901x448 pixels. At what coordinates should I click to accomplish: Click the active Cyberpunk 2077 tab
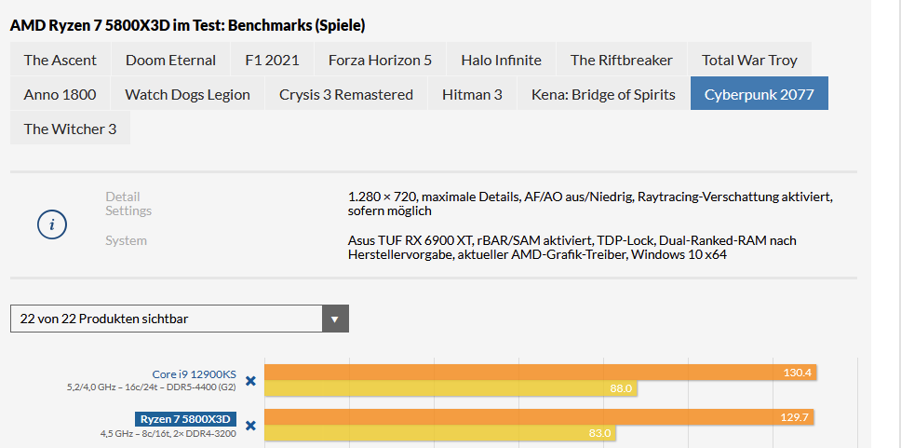coord(760,94)
